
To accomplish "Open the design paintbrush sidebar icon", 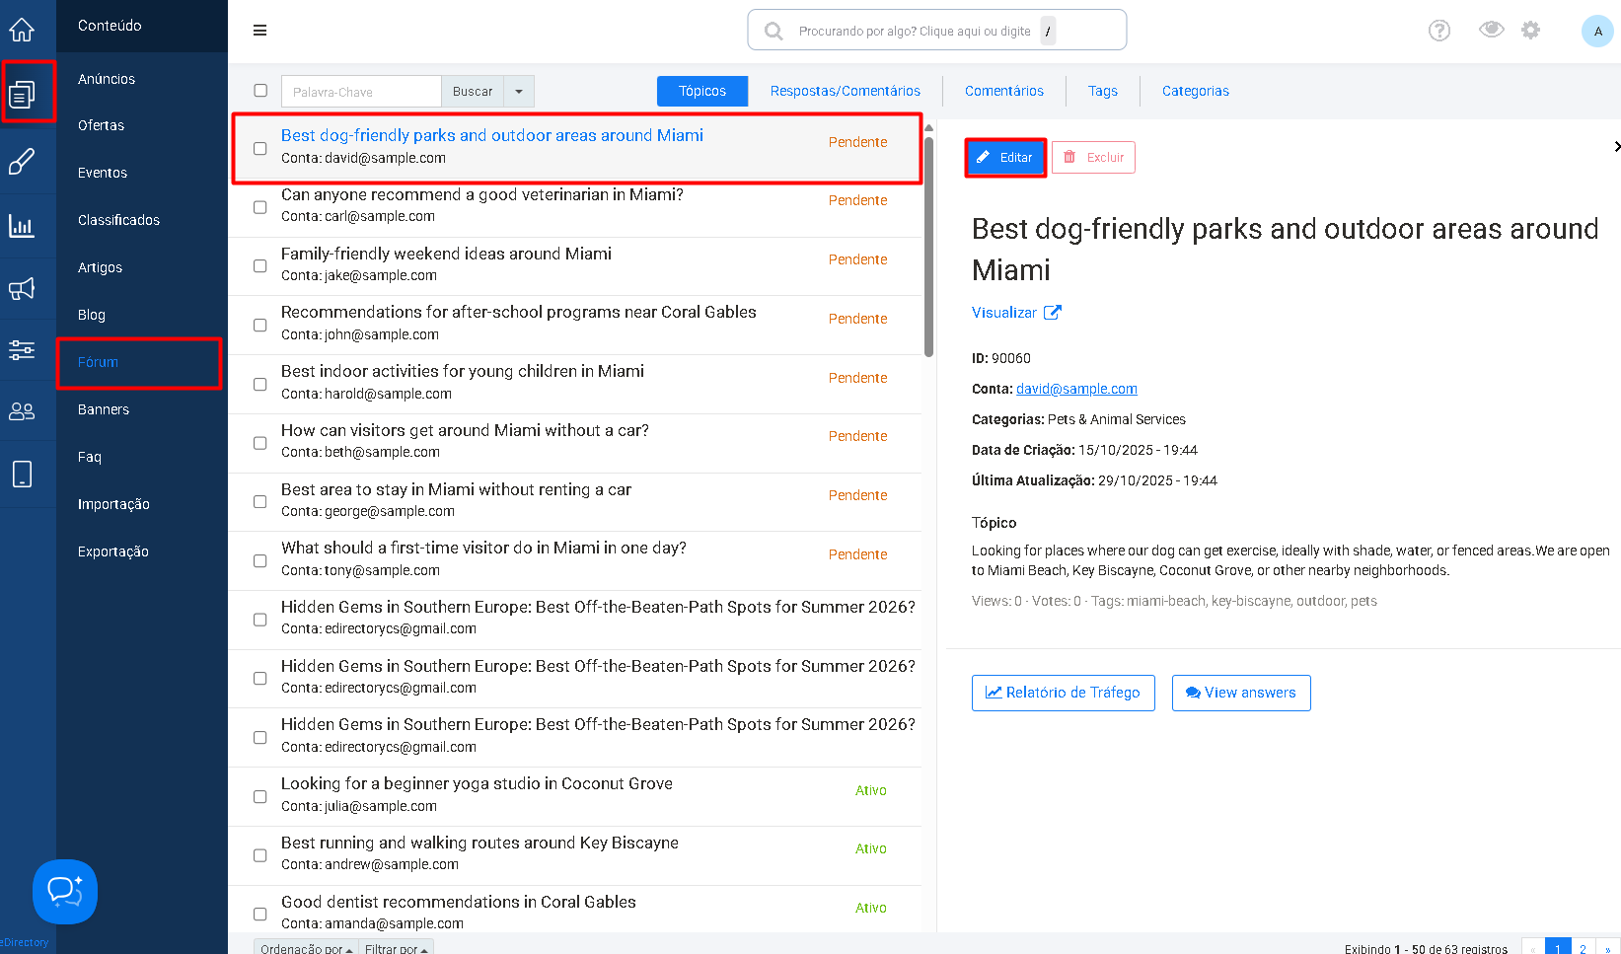I will pos(22,161).
